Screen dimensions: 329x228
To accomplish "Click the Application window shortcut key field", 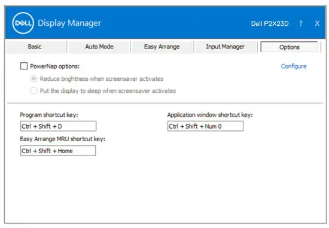I will coord(205,126).
